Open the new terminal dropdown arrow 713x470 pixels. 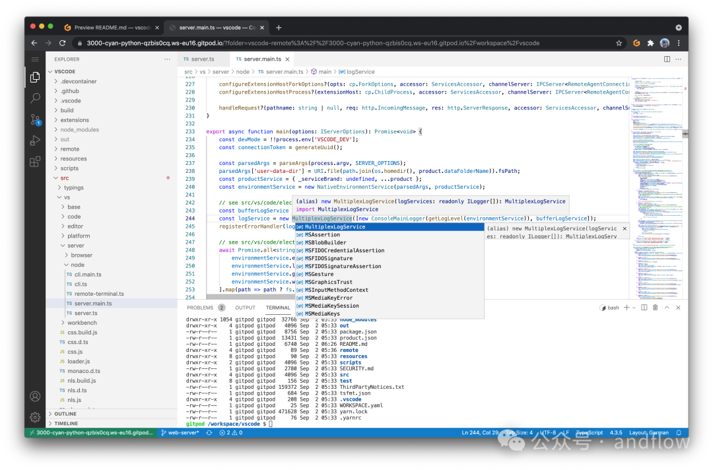[x=634, y=308]
